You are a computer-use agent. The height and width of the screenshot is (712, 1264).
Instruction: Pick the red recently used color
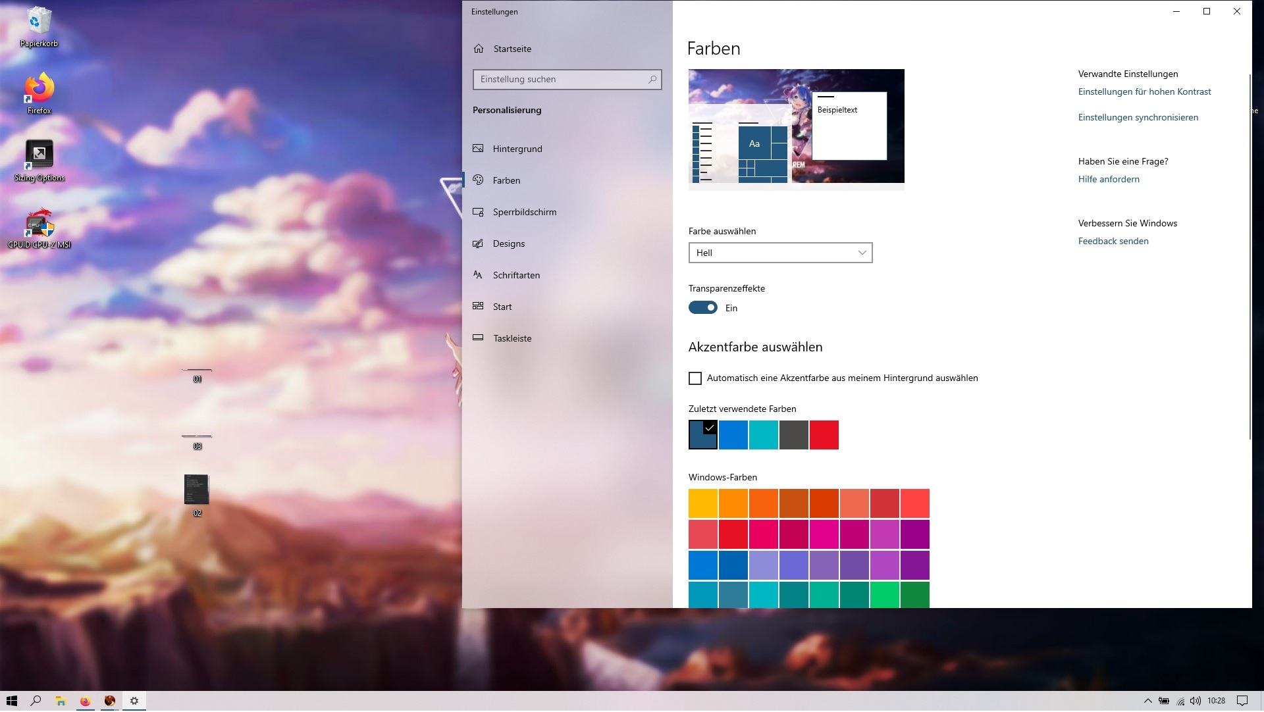[x=824, y=435]
